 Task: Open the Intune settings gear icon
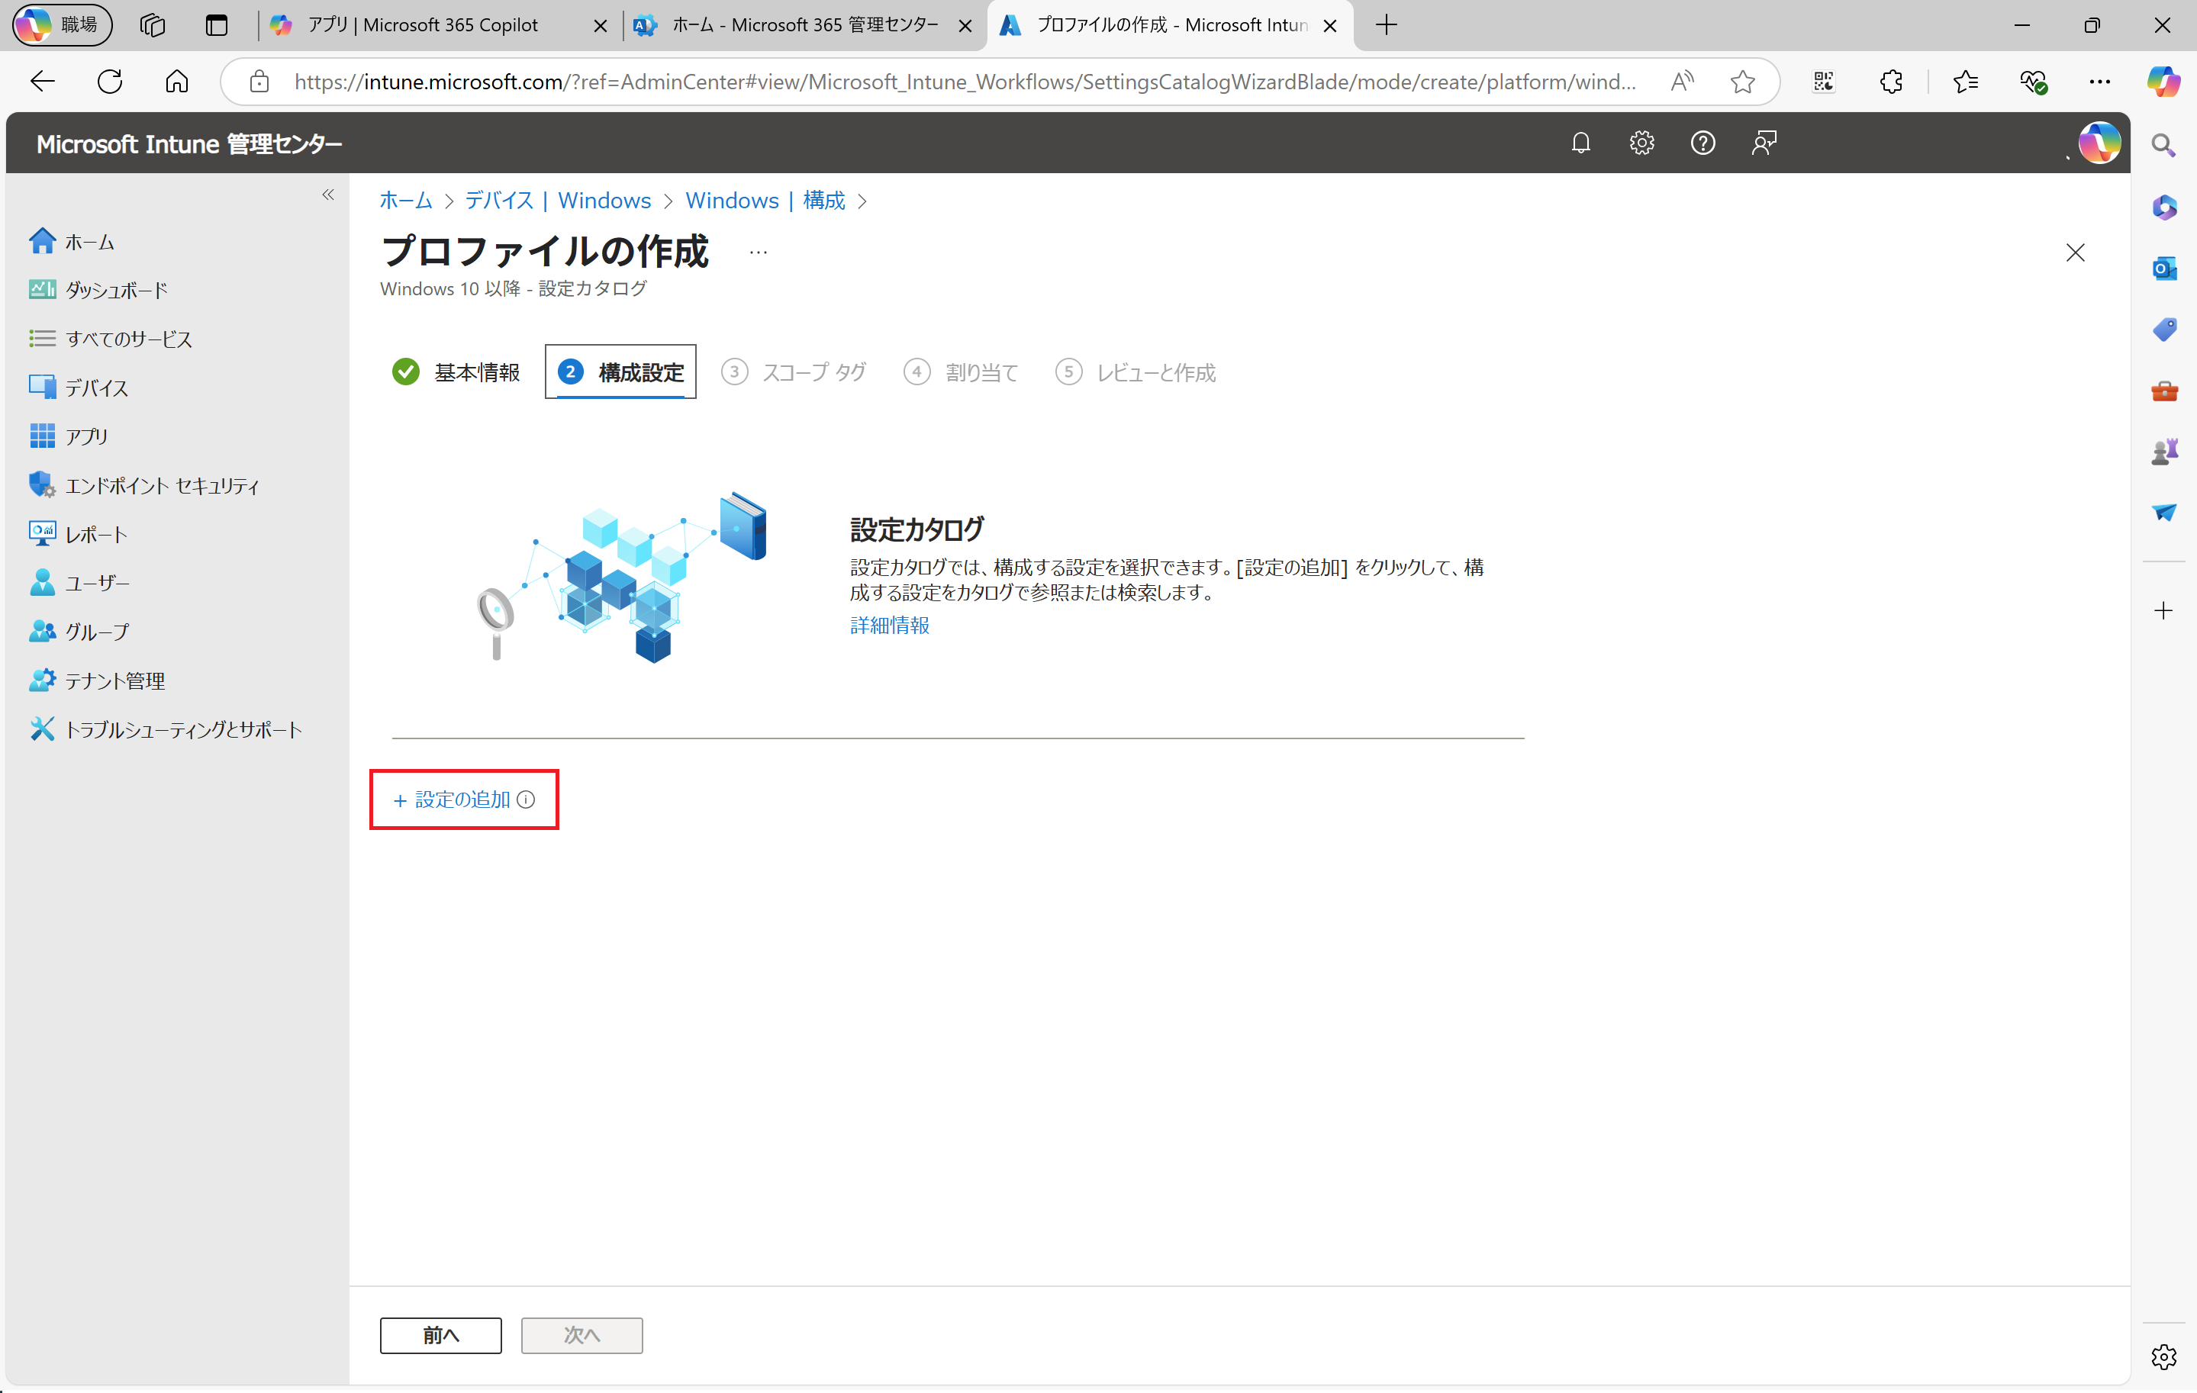pyautogui.click(x=1641, y=143)
